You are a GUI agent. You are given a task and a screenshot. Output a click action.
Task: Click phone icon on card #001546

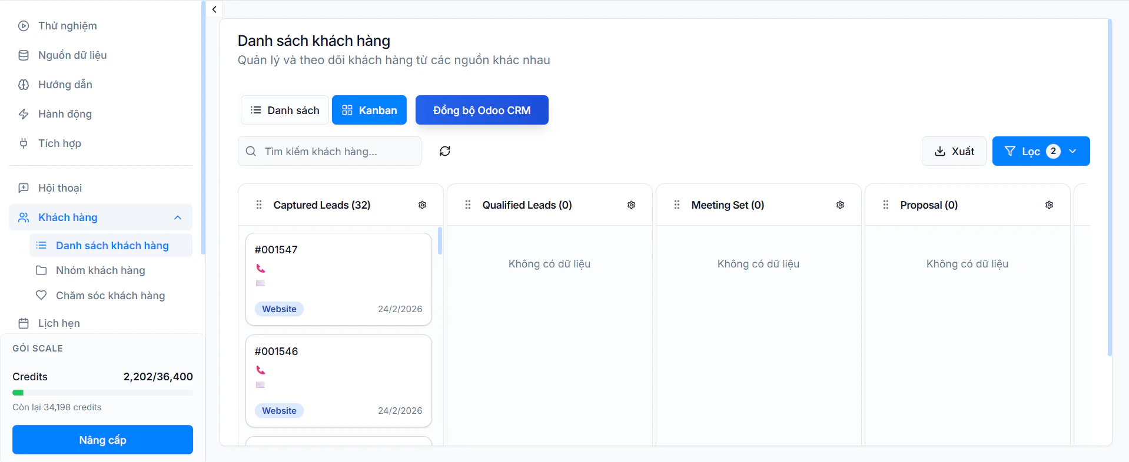pos(261,370)
